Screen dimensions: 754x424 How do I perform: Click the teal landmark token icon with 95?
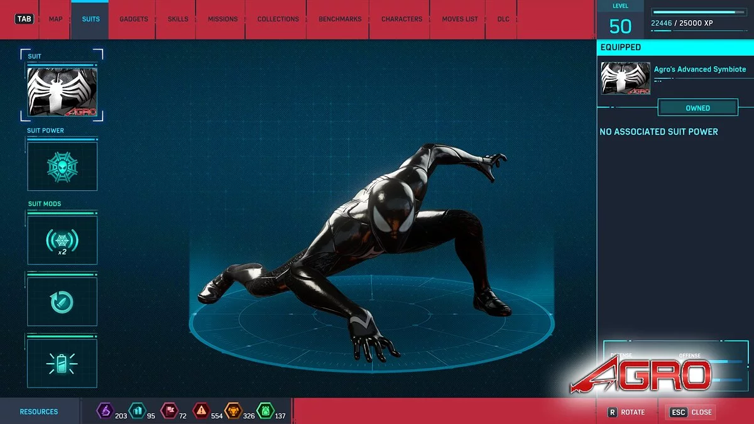137,411
